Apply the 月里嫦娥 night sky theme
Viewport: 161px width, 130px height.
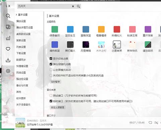pos(86,44)
